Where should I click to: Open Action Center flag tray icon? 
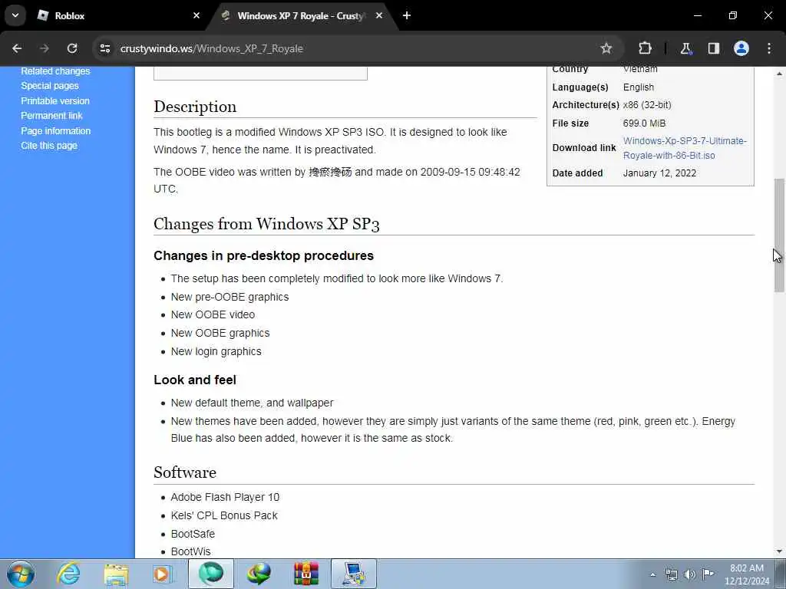click(708, 574)
